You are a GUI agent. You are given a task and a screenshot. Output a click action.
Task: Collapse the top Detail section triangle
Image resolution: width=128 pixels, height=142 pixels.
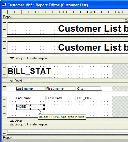tap(12, 81)
